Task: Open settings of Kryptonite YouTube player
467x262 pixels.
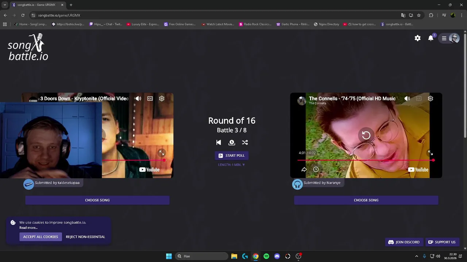Action: [x=162, y=99]
